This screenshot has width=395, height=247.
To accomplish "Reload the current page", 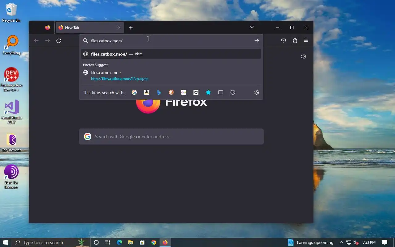I will click(59, 40).
